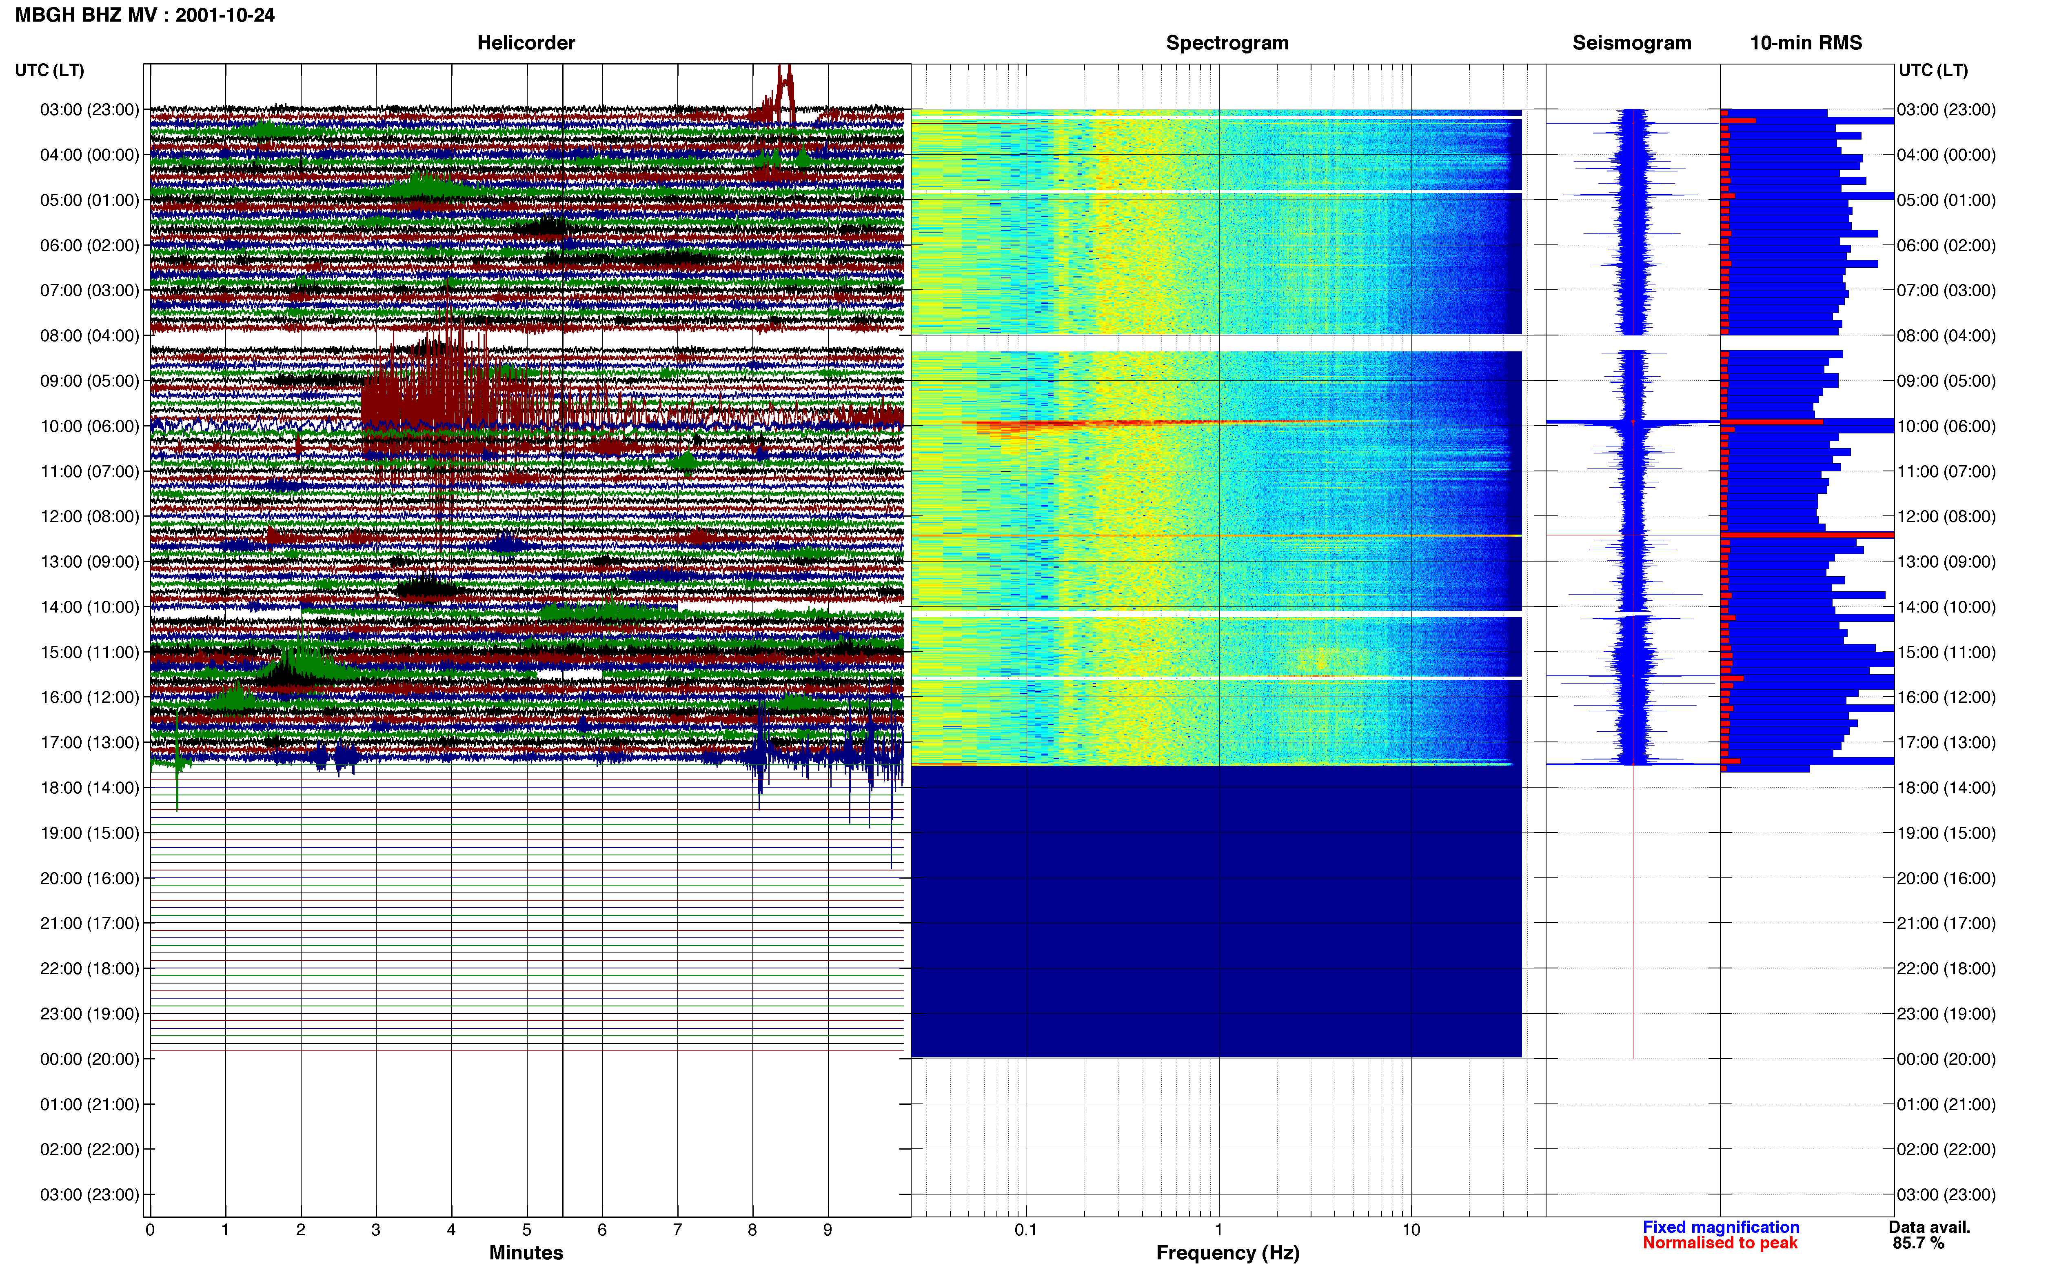
Task: Click the 1 tick on the Frequency axis
Action: [1219, 1229]
